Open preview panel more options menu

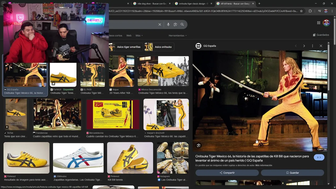[x=312, y=46]
